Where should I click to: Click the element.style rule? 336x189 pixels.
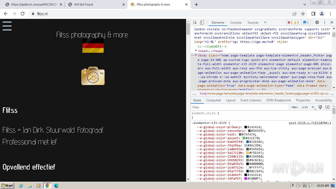pos(203,113)
